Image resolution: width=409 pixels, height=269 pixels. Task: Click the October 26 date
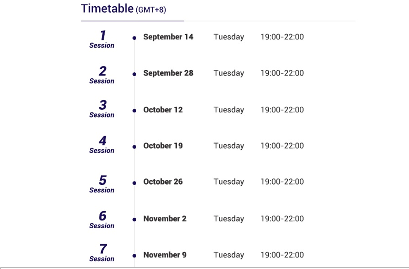[163, 181]
